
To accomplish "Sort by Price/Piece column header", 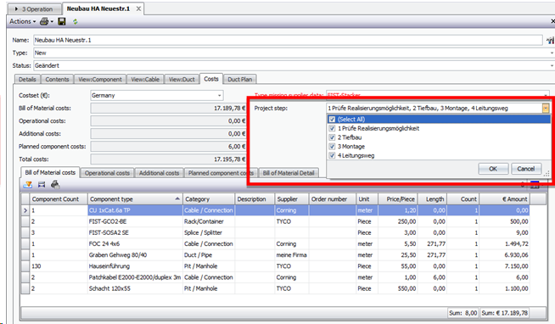I will [x=398, y=199].
